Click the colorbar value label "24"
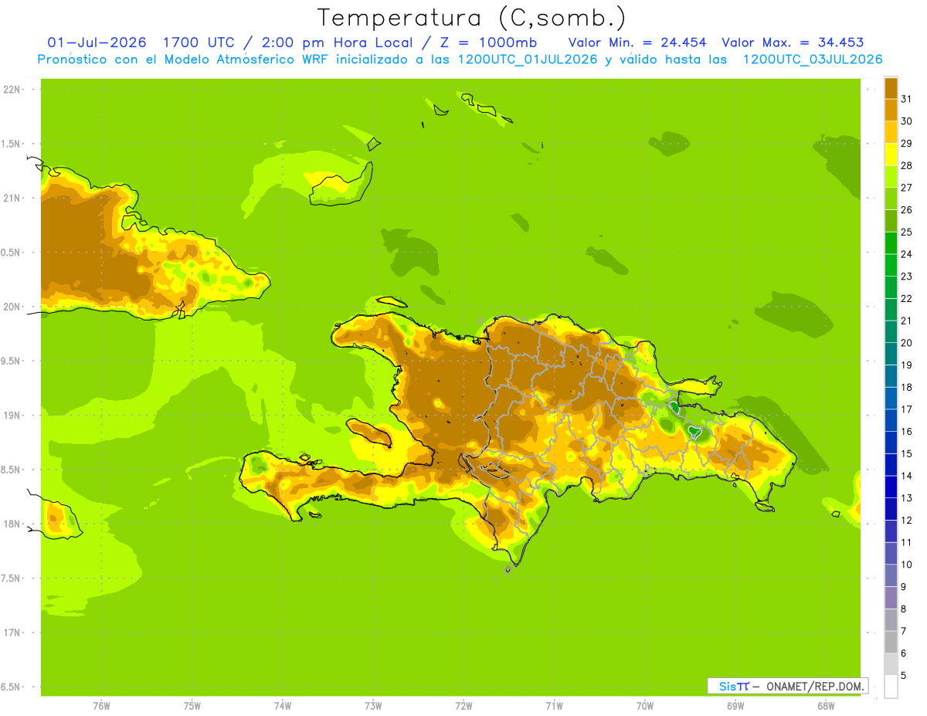This screenshot has width=927, height=716. (907, 254)
